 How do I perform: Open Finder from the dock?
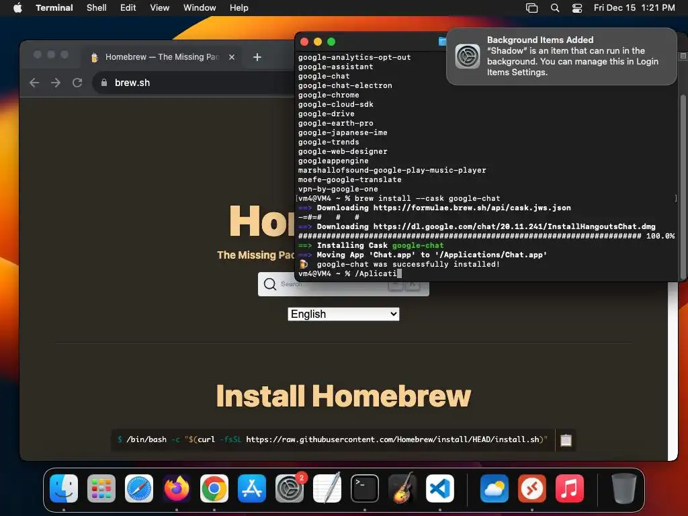[x=64, y=488]
